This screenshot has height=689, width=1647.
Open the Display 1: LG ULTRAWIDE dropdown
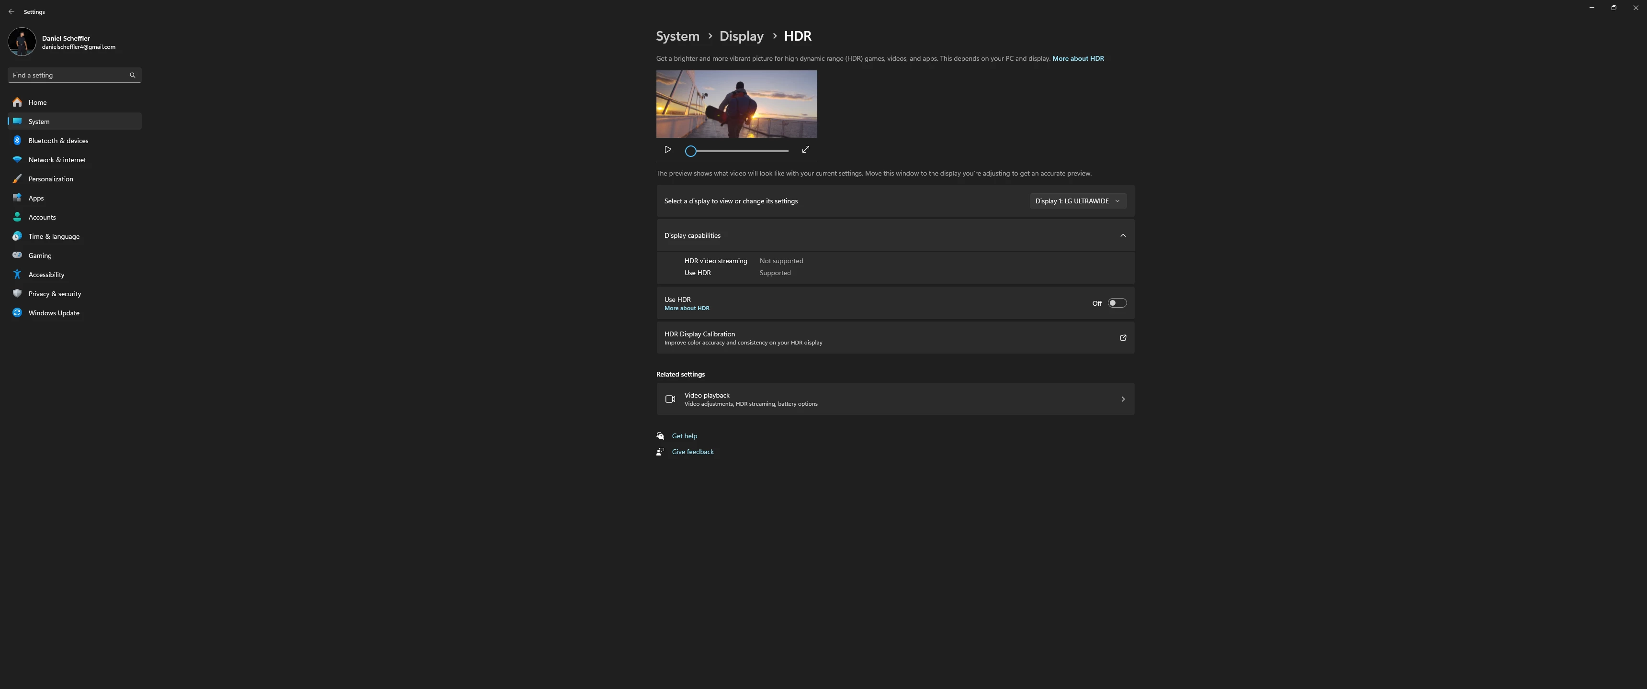pyautogui.click(x=1077, y=201)
